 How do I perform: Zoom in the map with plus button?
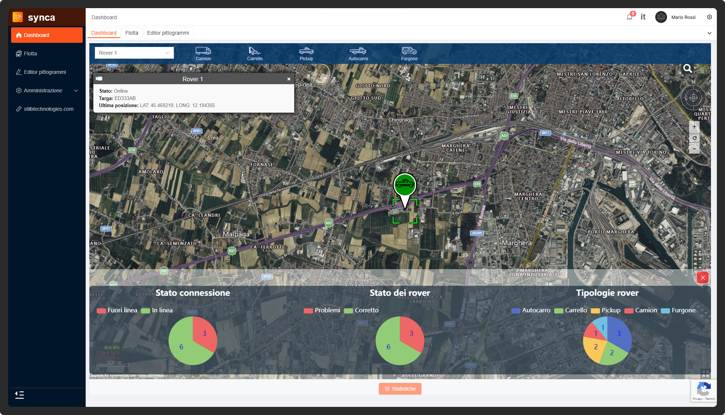694,127
